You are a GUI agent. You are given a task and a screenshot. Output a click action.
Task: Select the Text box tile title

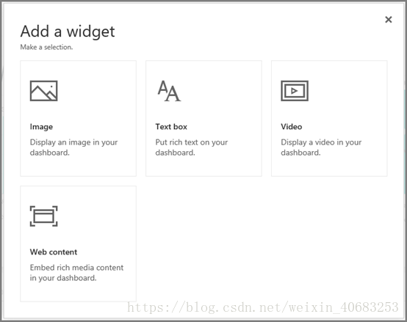(x=171, y=127)
